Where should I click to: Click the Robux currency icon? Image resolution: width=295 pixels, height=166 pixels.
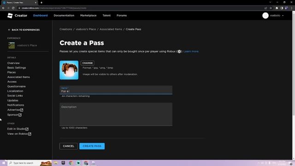point(179,51)
